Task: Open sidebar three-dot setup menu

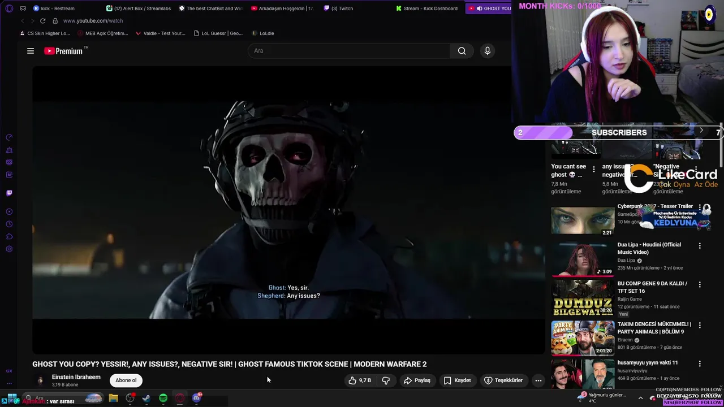Action: coord(9,383)
